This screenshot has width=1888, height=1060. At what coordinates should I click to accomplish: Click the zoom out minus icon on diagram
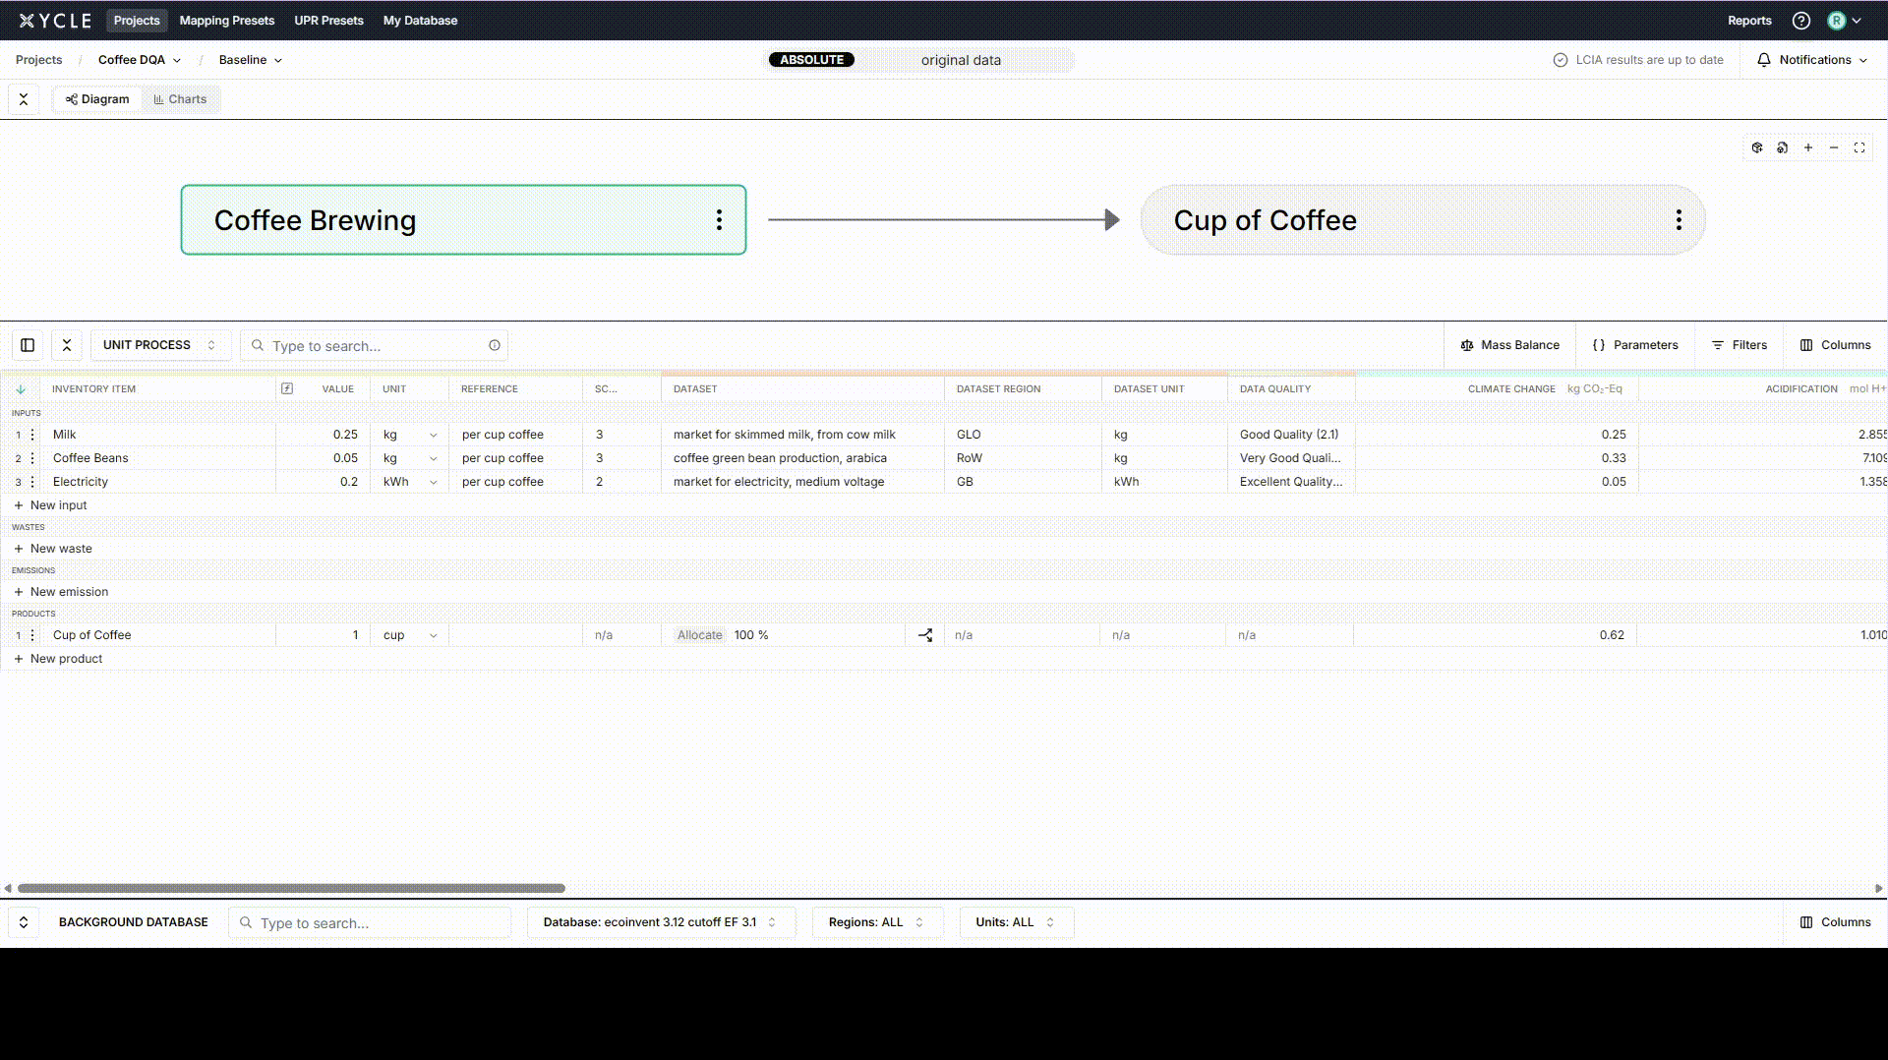(1833, 147)
